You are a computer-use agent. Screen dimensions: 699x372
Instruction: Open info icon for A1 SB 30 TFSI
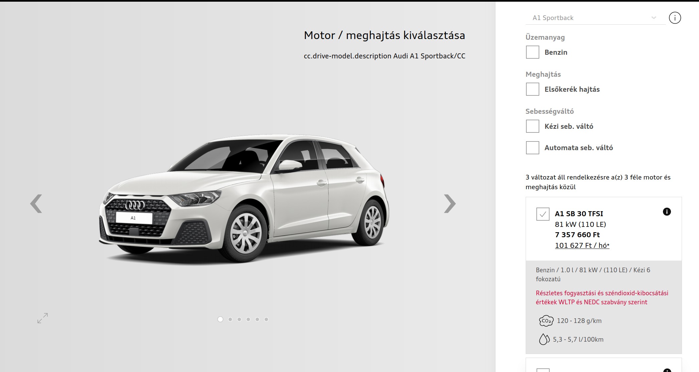coord(667,212)
